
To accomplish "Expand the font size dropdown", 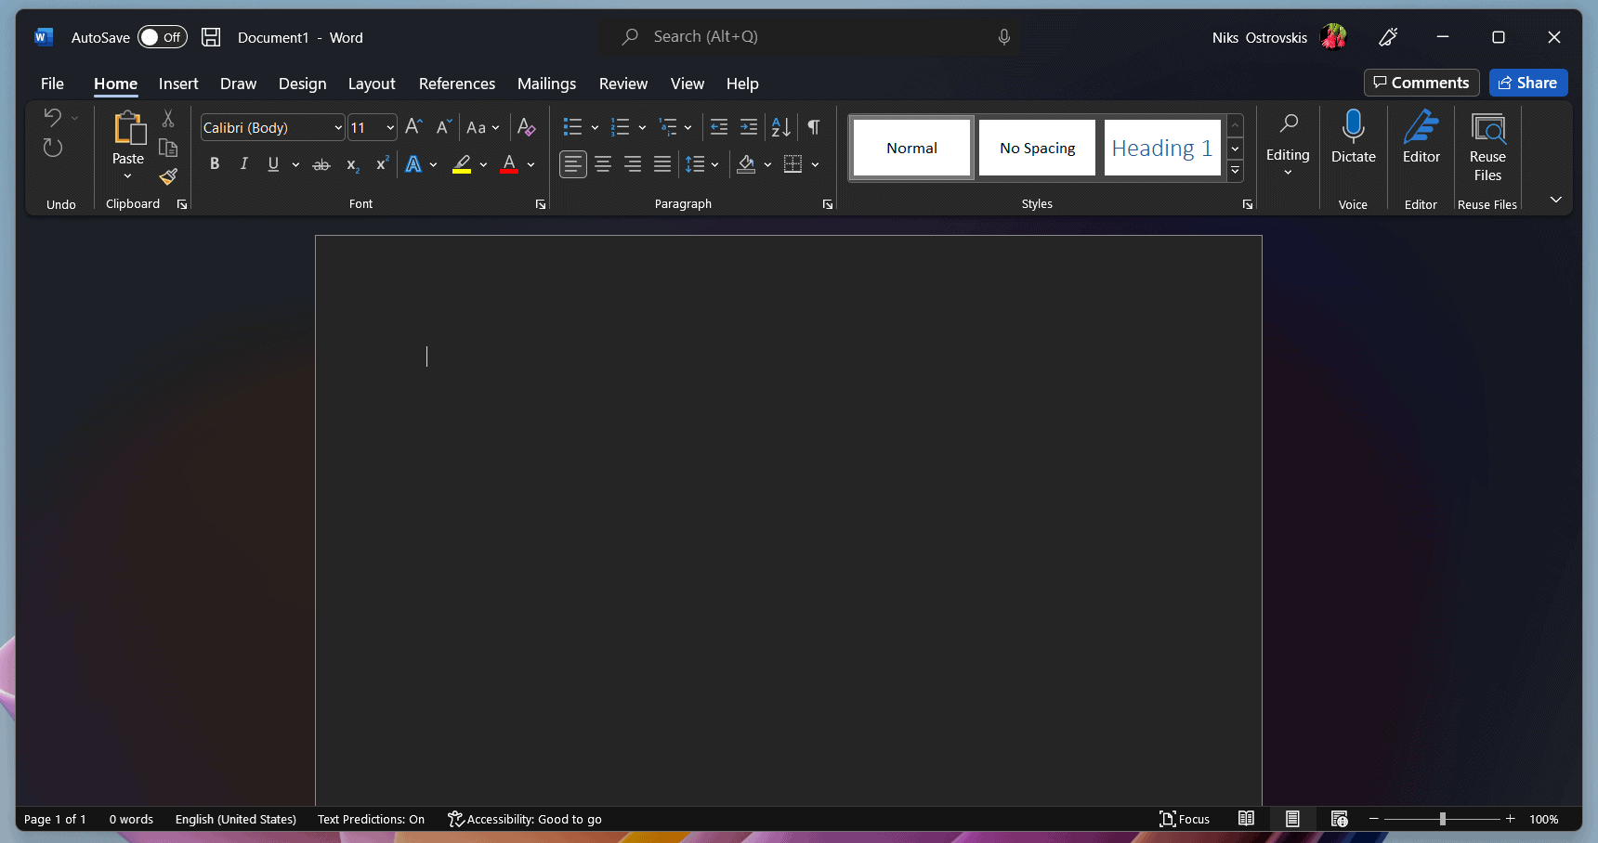I will point(388,127).
